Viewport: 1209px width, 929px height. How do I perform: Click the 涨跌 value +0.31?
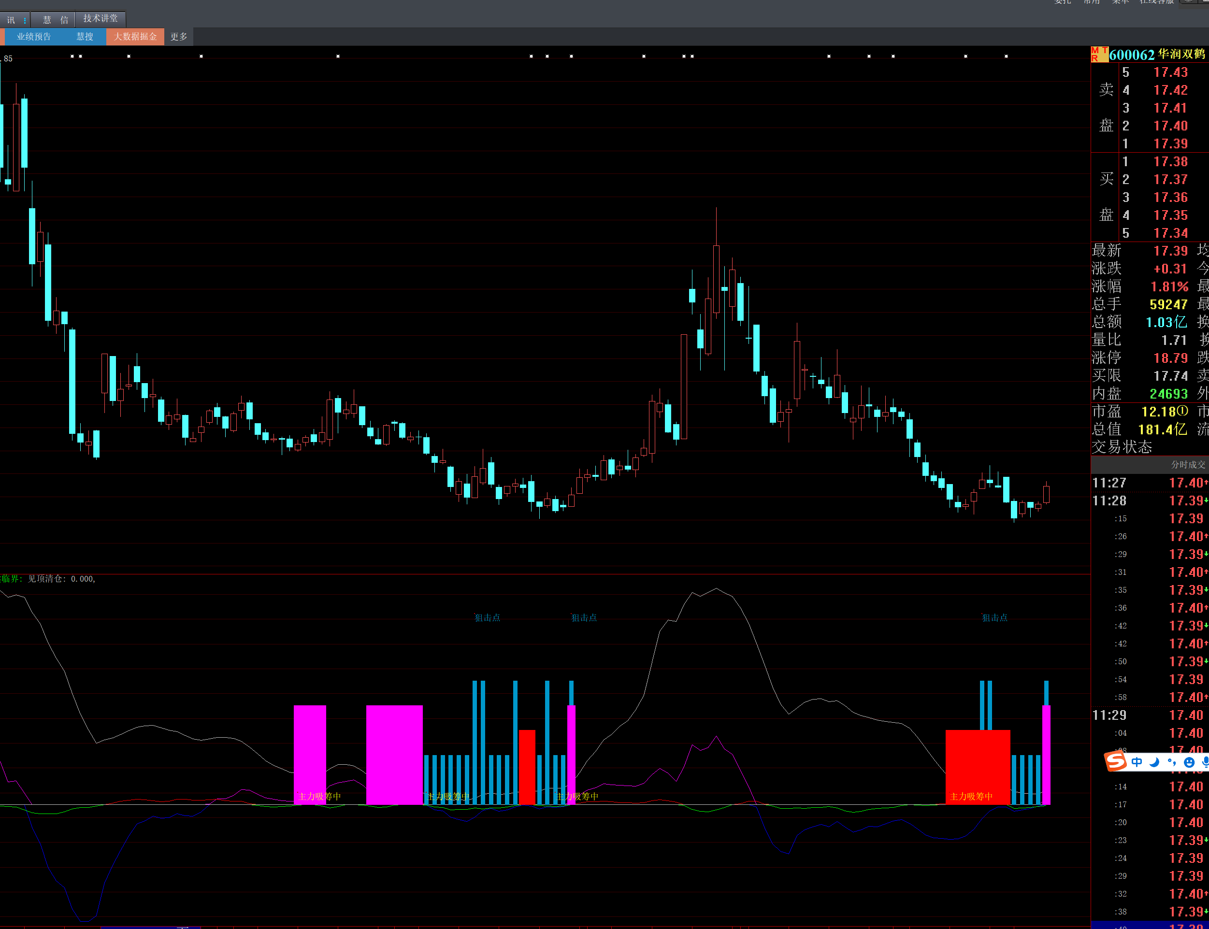[x=1170, y=269]
